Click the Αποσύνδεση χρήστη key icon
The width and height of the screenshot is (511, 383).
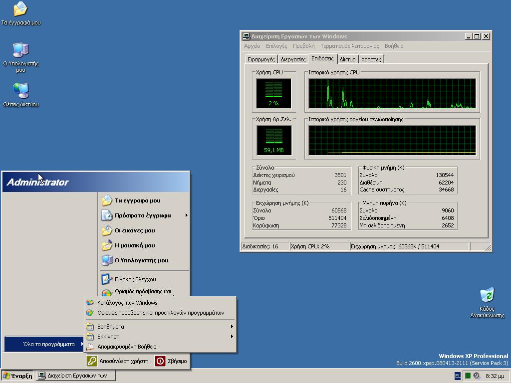(92, 361)
